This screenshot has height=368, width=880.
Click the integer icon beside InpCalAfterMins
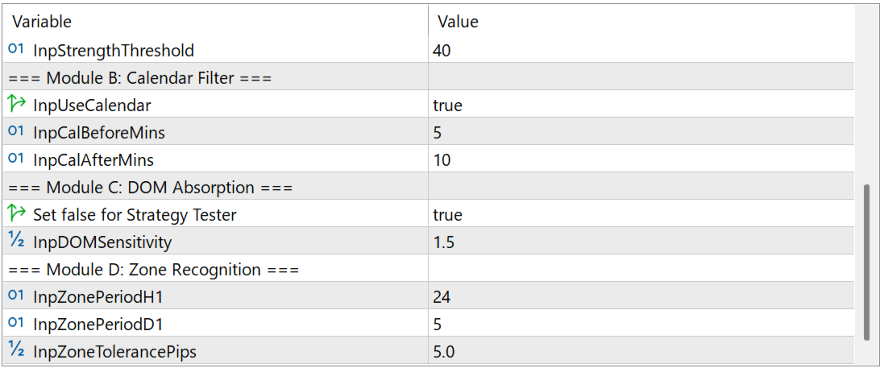tap(16, 159)
